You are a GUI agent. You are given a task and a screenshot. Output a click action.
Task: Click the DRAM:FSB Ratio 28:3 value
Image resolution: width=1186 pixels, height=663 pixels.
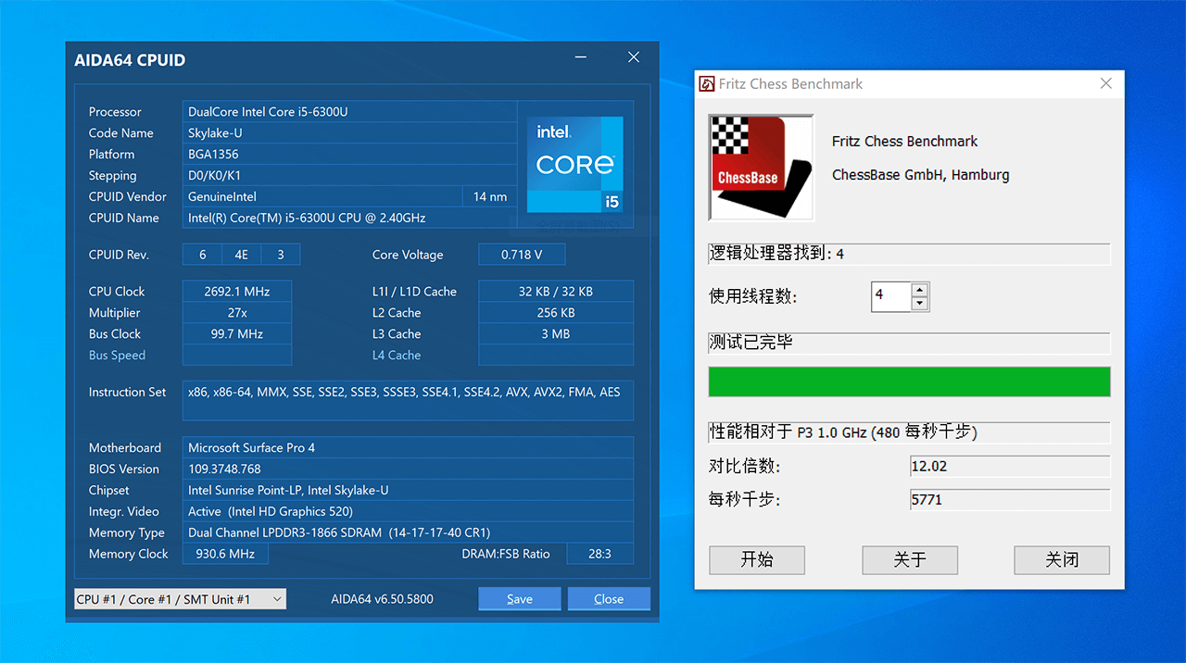599,554
